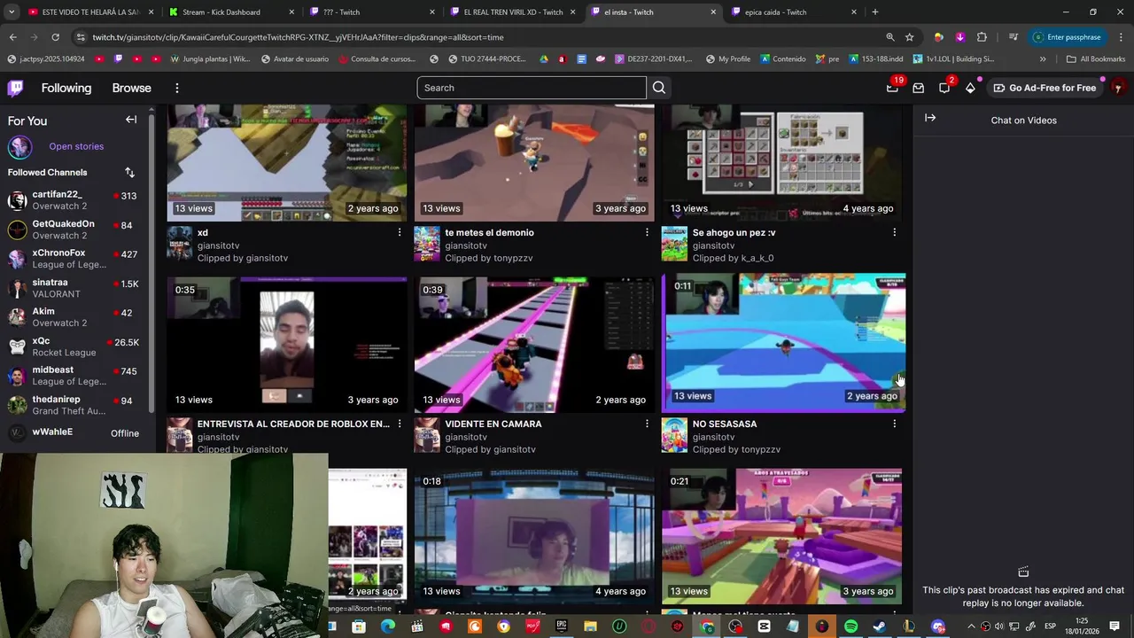This screenshot has width=1134, height=638.
Task: Open the Contenido bookmark
Action: point(781,59)
